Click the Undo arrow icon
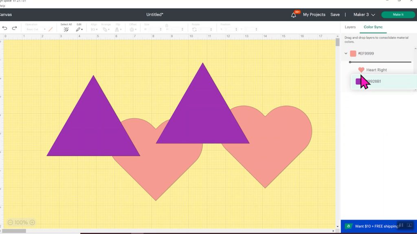The image size is (417, 234). tap(5, 28)
